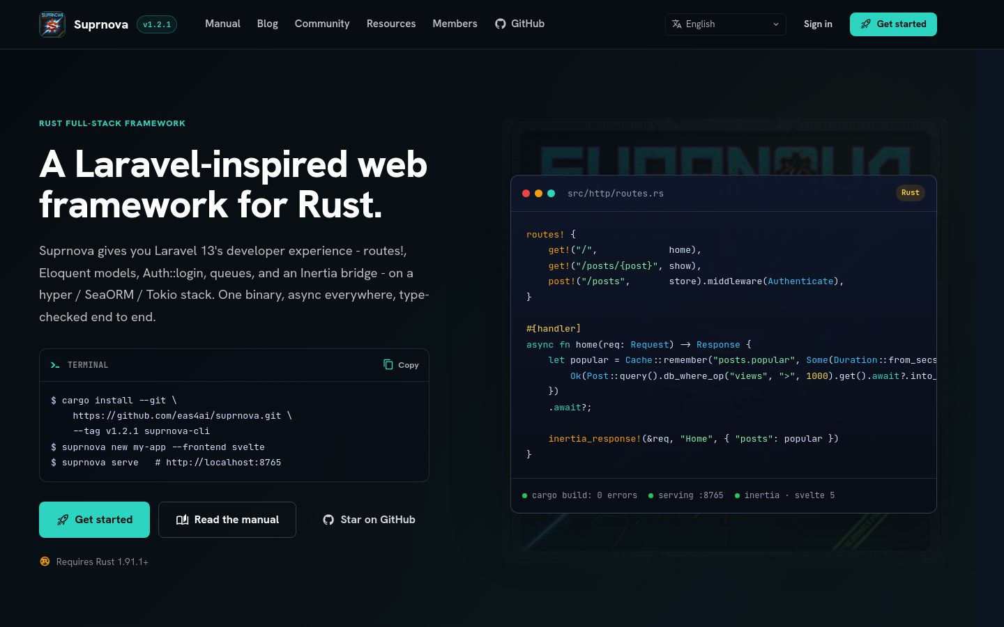Click the rocket icon in header Get started

pyautogui.click(x=866, y=24)
